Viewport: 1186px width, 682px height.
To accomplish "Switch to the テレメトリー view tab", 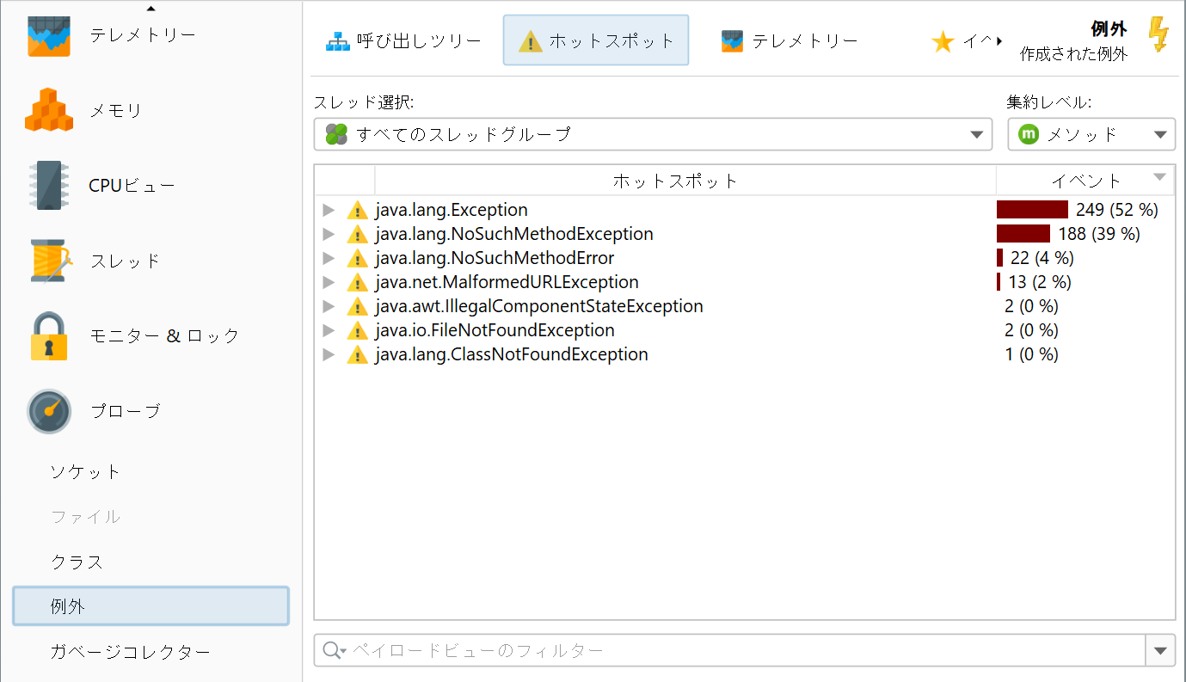I will [x=790, y=40].
